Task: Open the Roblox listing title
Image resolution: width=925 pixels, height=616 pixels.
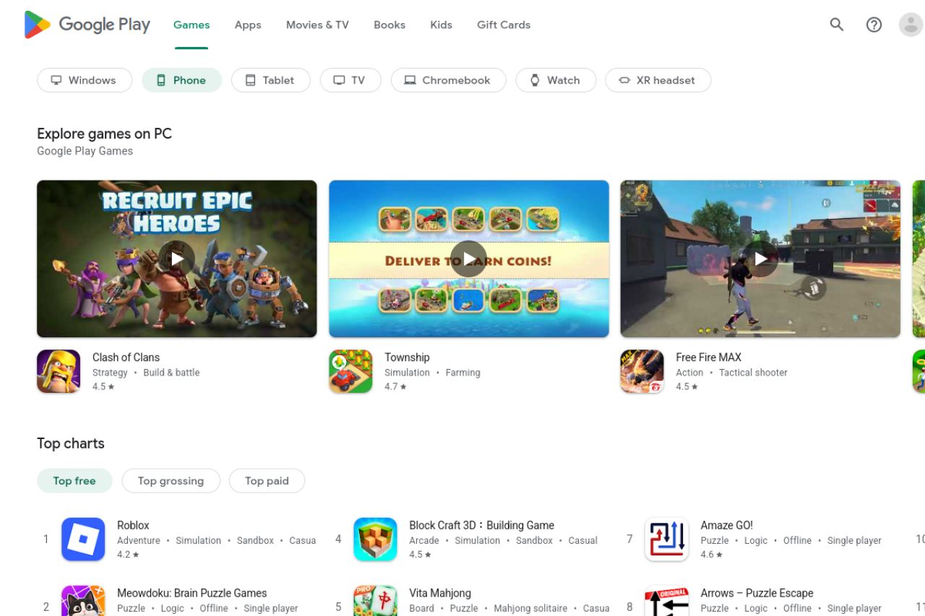Action: [133, 526]
